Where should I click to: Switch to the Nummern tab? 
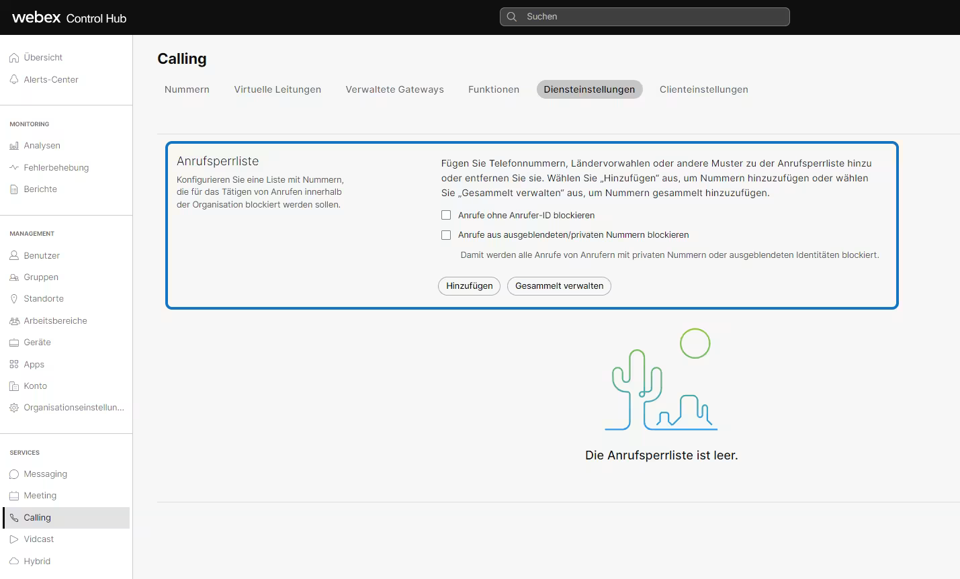(187, 89)
